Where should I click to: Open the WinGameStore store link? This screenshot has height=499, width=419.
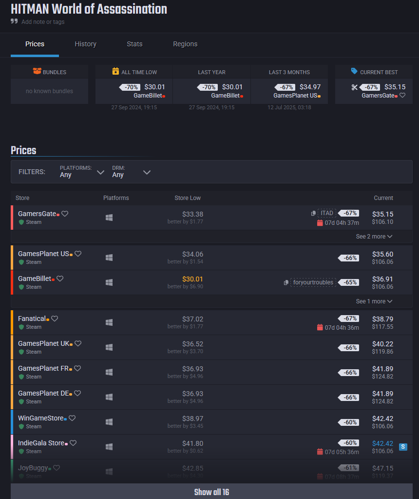(41, 418)
